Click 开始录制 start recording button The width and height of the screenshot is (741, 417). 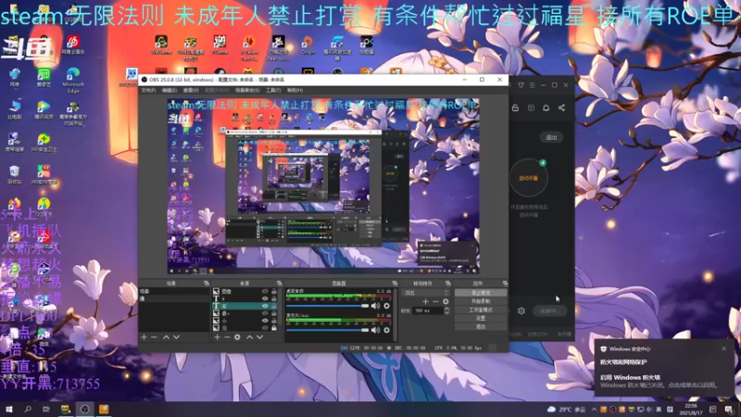click(481, 301)
